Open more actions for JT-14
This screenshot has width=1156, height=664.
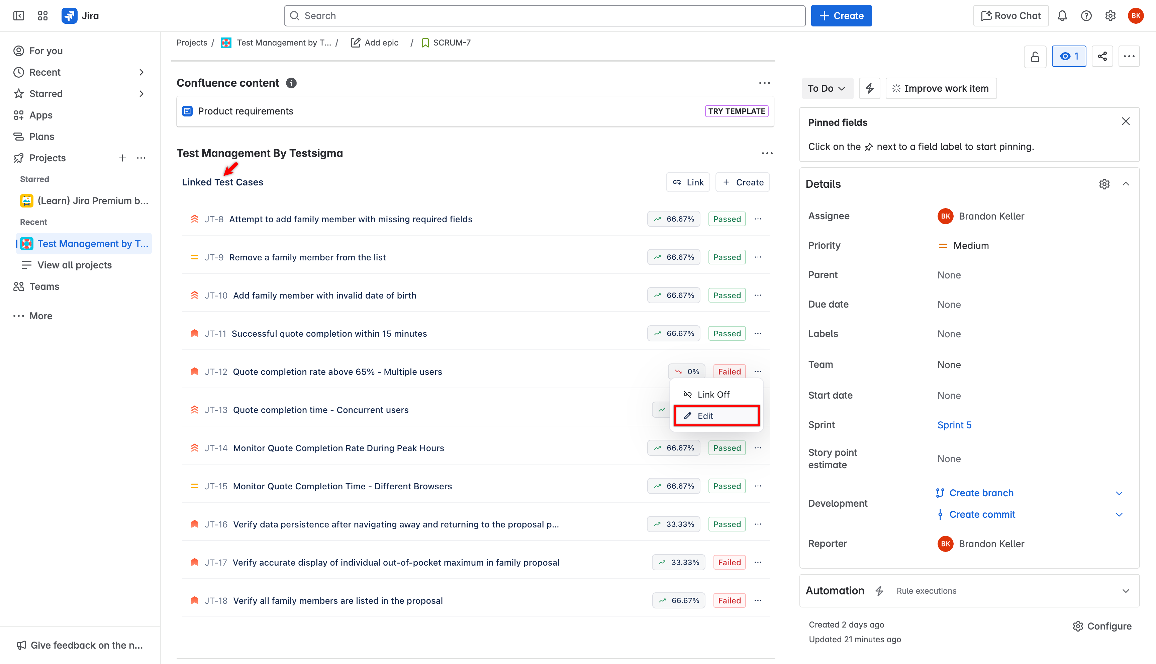758,448
